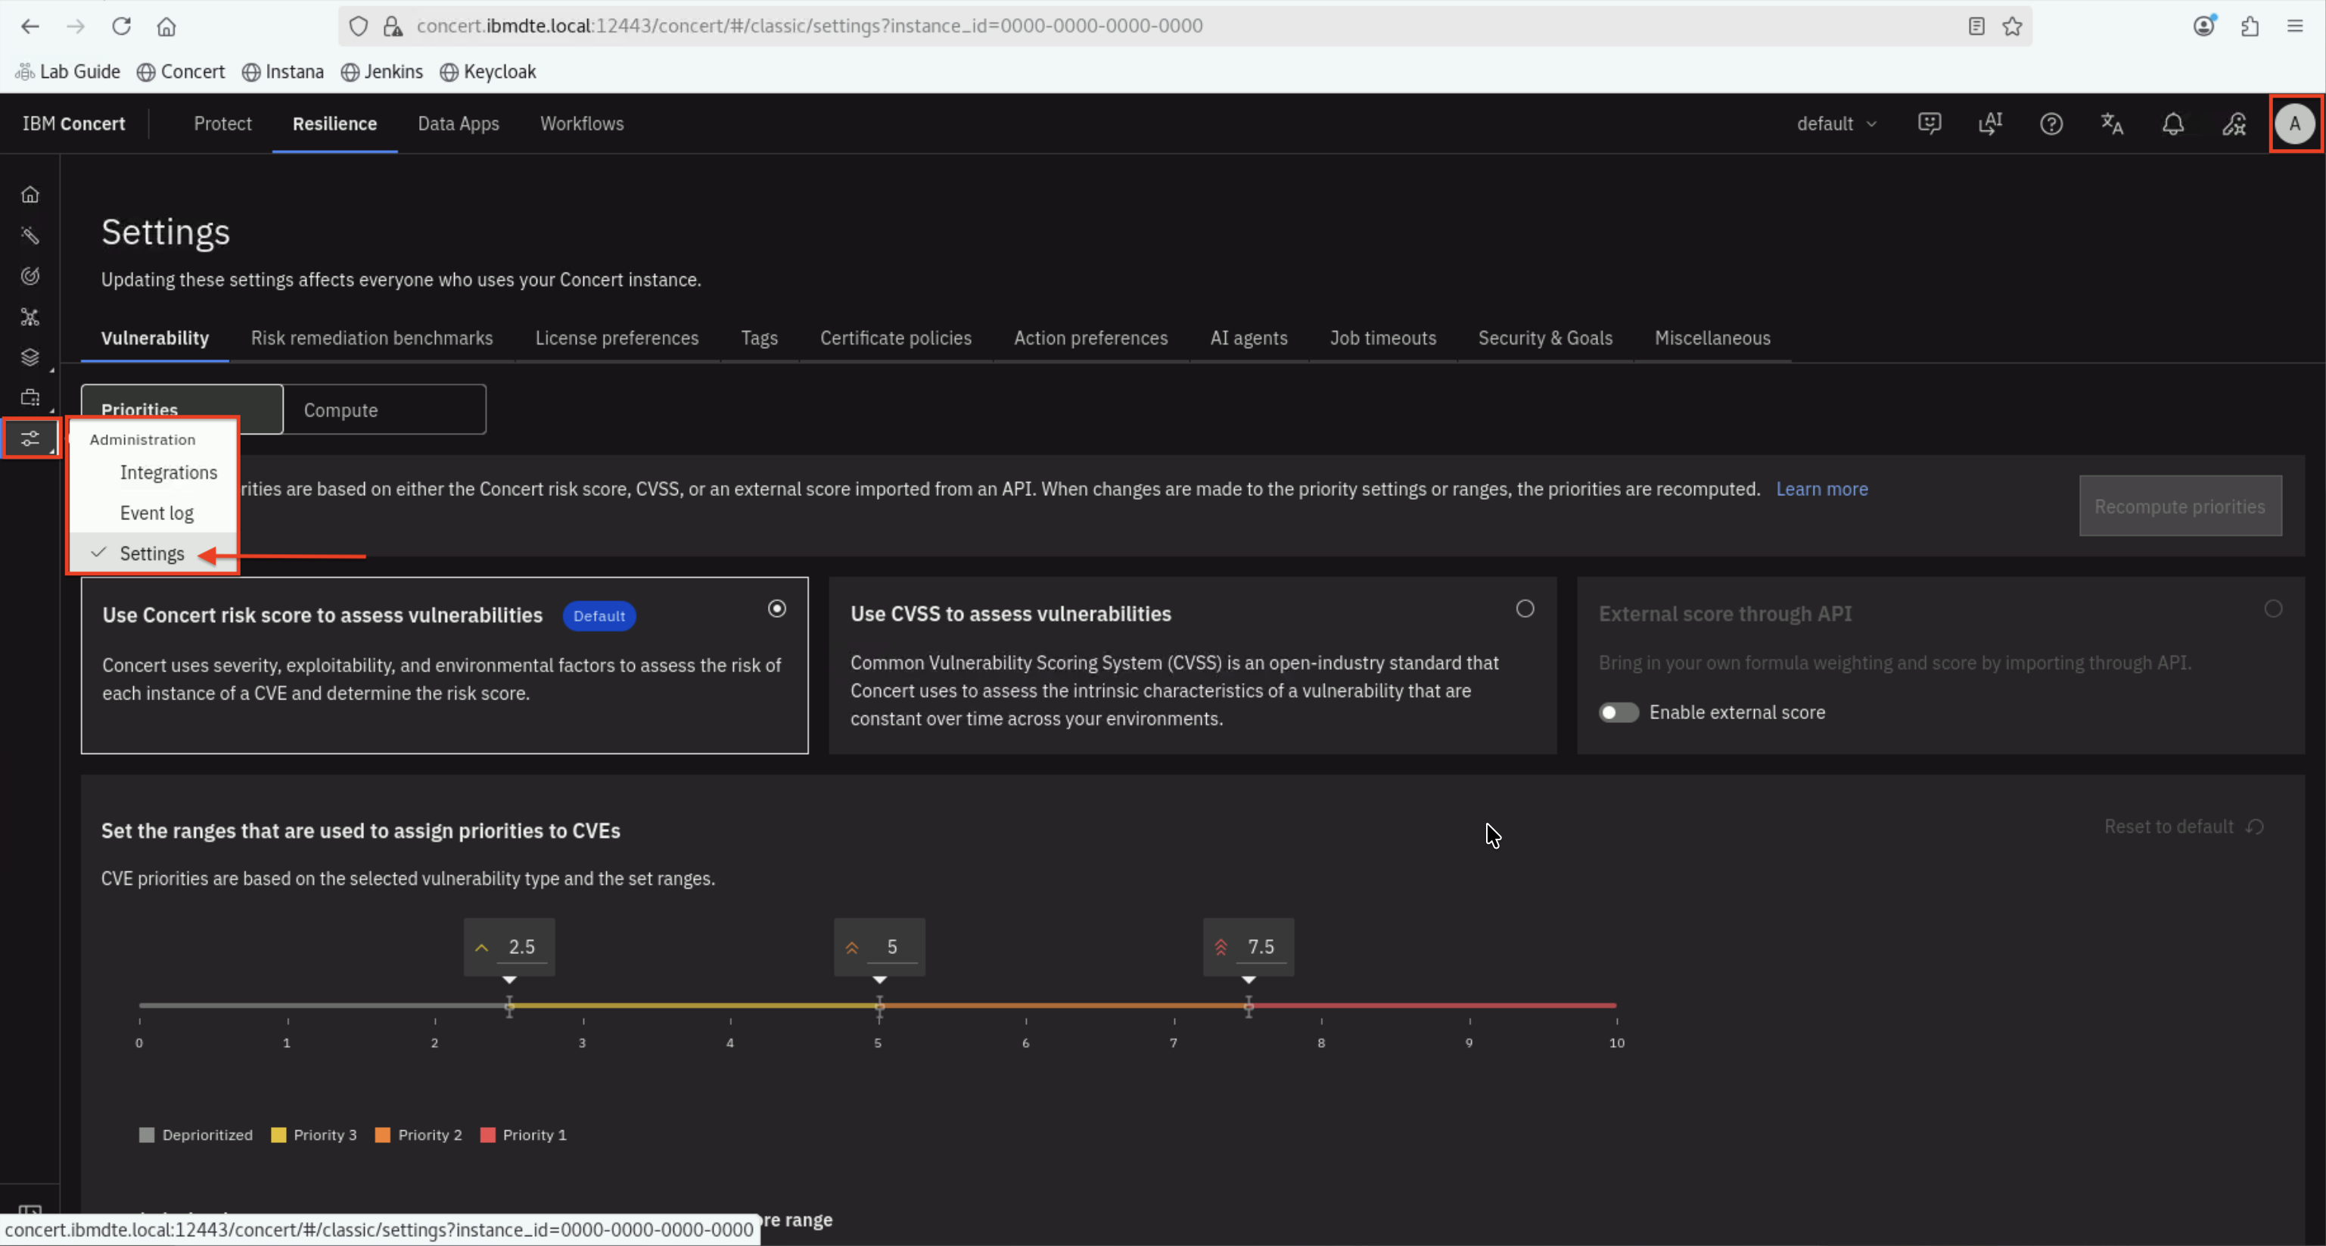Open language translation icon
The image size is (2326, 1246).
coord(2112,123)
